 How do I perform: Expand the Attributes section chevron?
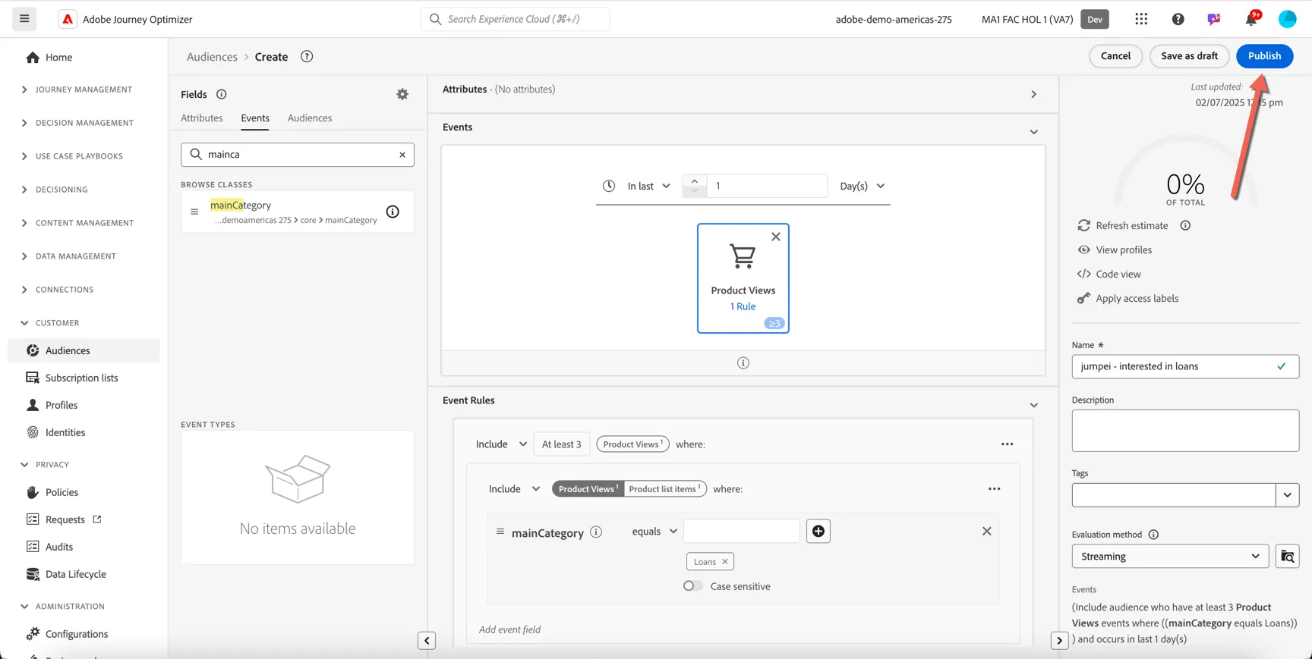click(x=1033, y=94)
